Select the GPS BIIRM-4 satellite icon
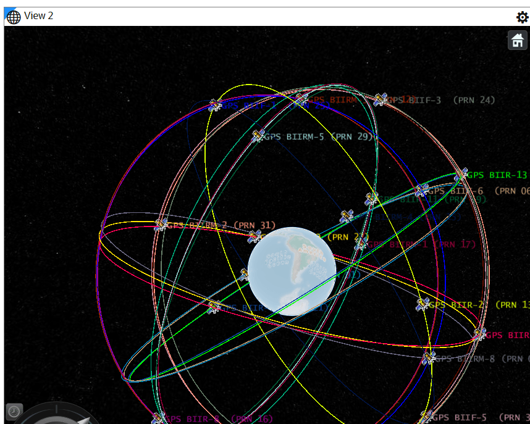Viewport: 530px width, 424px height. coord(347,217)
